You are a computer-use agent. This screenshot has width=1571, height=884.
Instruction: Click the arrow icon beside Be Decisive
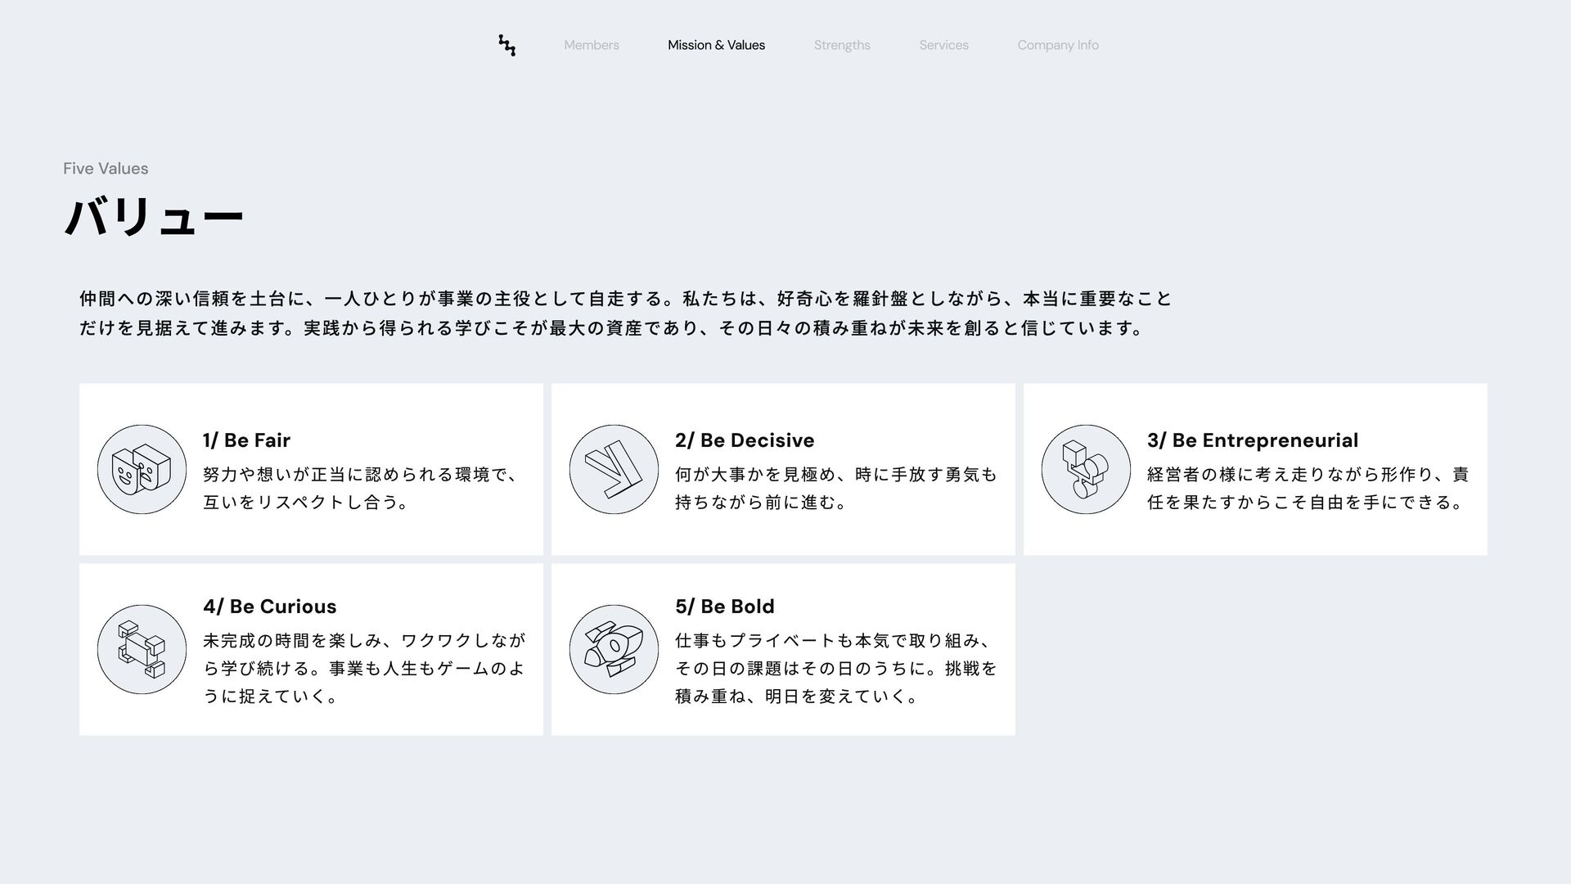point(614,469)
